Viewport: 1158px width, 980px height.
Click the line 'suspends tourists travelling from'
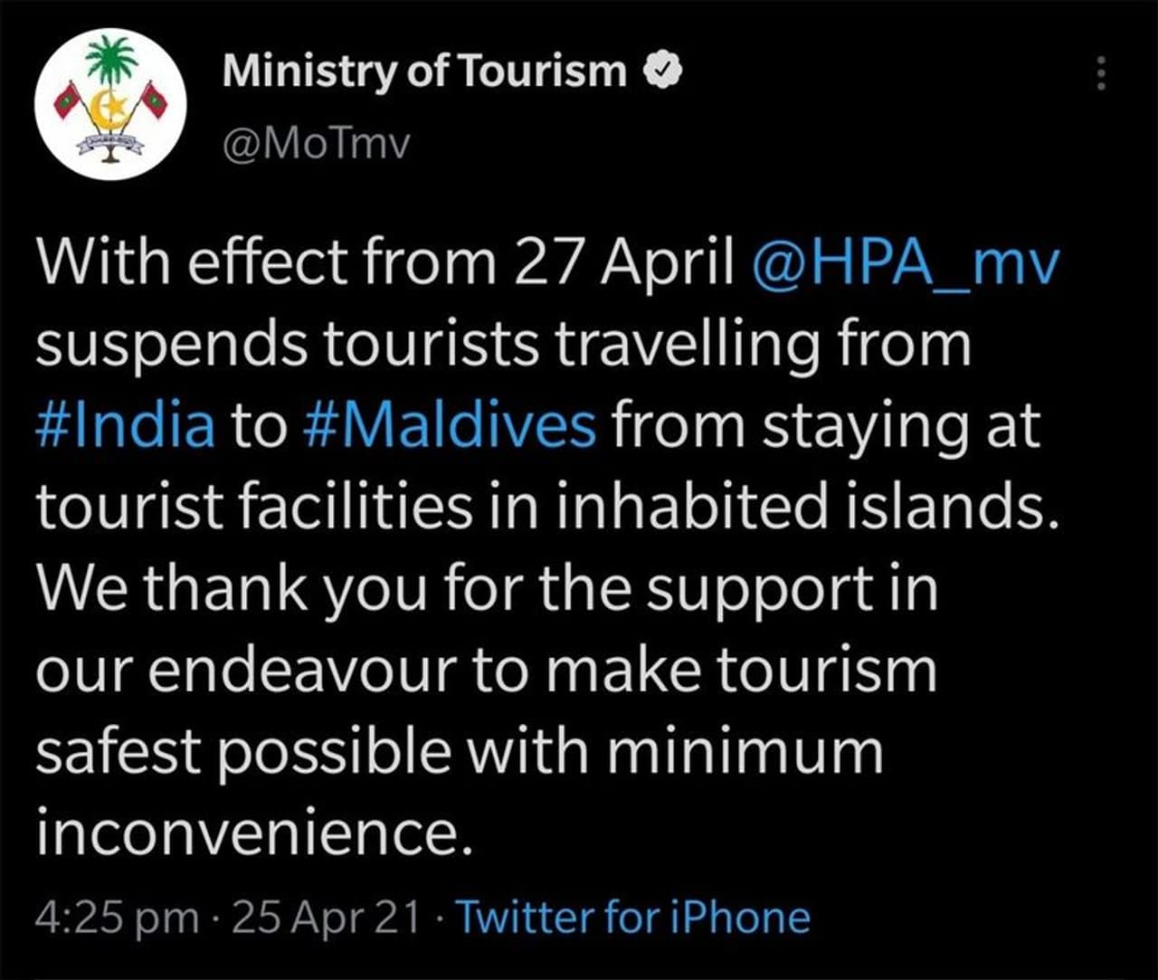click(x=503, y=344)
